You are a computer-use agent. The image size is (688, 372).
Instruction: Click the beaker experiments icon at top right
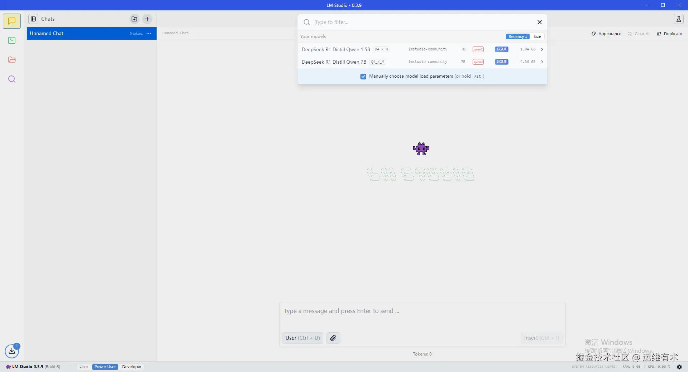[x=679, y=19]
